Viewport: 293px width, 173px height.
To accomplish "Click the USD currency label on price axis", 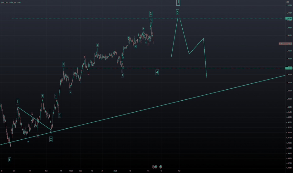I will (288, 2).
